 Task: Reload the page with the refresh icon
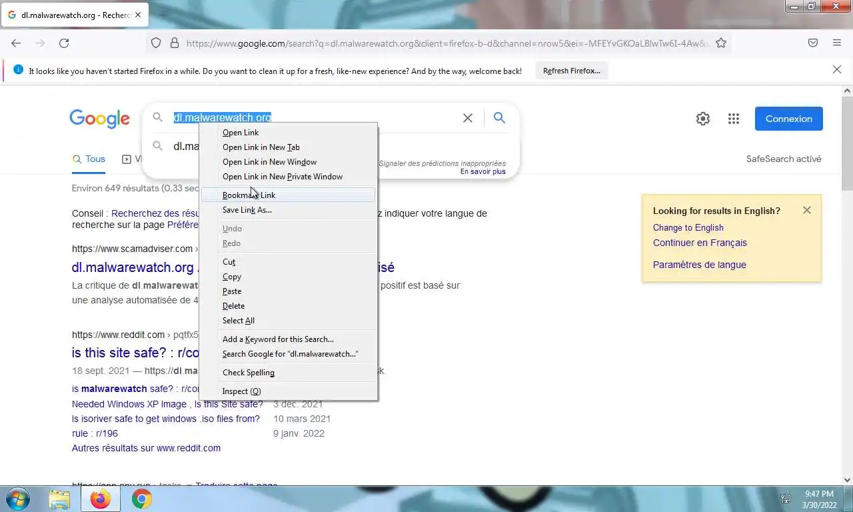pos(64,43)
